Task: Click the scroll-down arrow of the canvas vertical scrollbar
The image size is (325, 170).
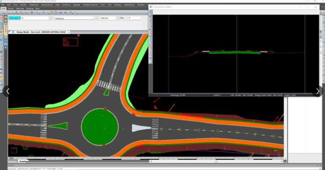Action: (x=285, y=158)
